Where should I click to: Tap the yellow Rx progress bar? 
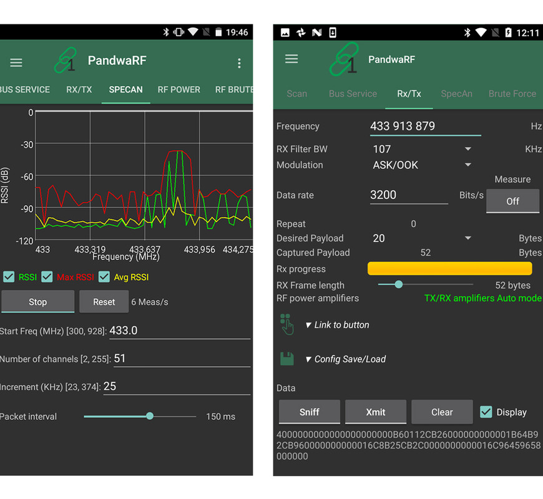pos(449,269)
